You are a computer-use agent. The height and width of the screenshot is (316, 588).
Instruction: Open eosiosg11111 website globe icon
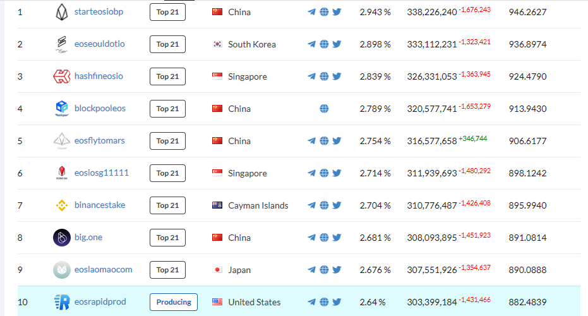(x=325, y=173)
